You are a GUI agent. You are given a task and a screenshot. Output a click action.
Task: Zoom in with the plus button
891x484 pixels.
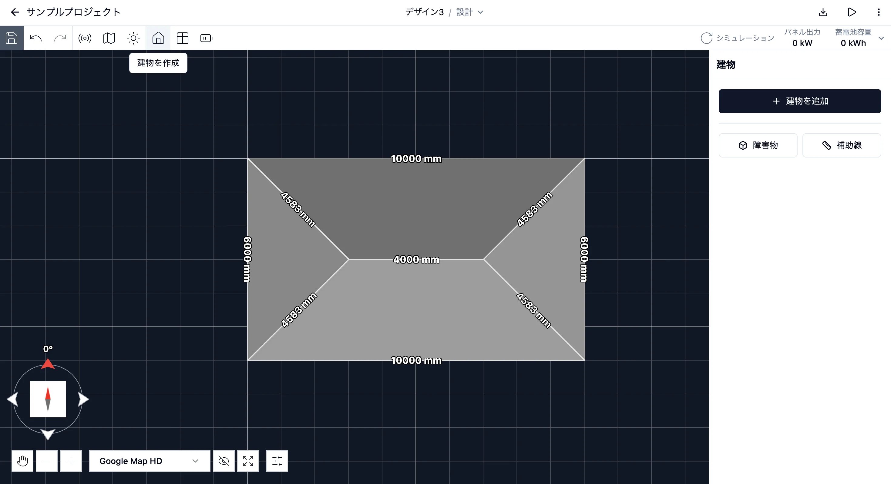(x=71, y=461)
